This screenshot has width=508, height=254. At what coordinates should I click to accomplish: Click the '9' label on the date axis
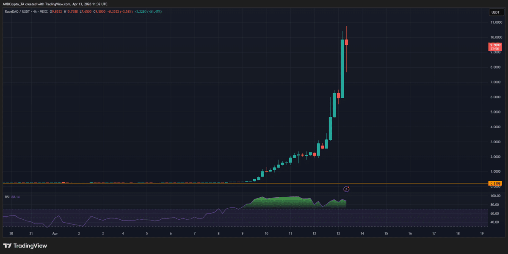pyautogui.click(x=243, y=233)
